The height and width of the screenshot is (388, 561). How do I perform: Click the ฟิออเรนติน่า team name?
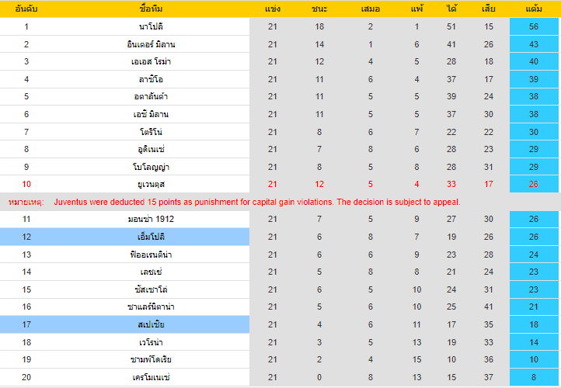(151, 255)
